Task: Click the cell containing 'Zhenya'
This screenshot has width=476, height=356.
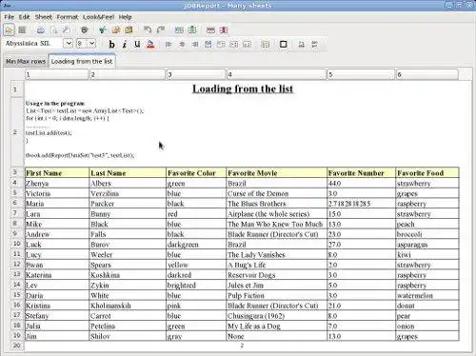Action: 57,184
